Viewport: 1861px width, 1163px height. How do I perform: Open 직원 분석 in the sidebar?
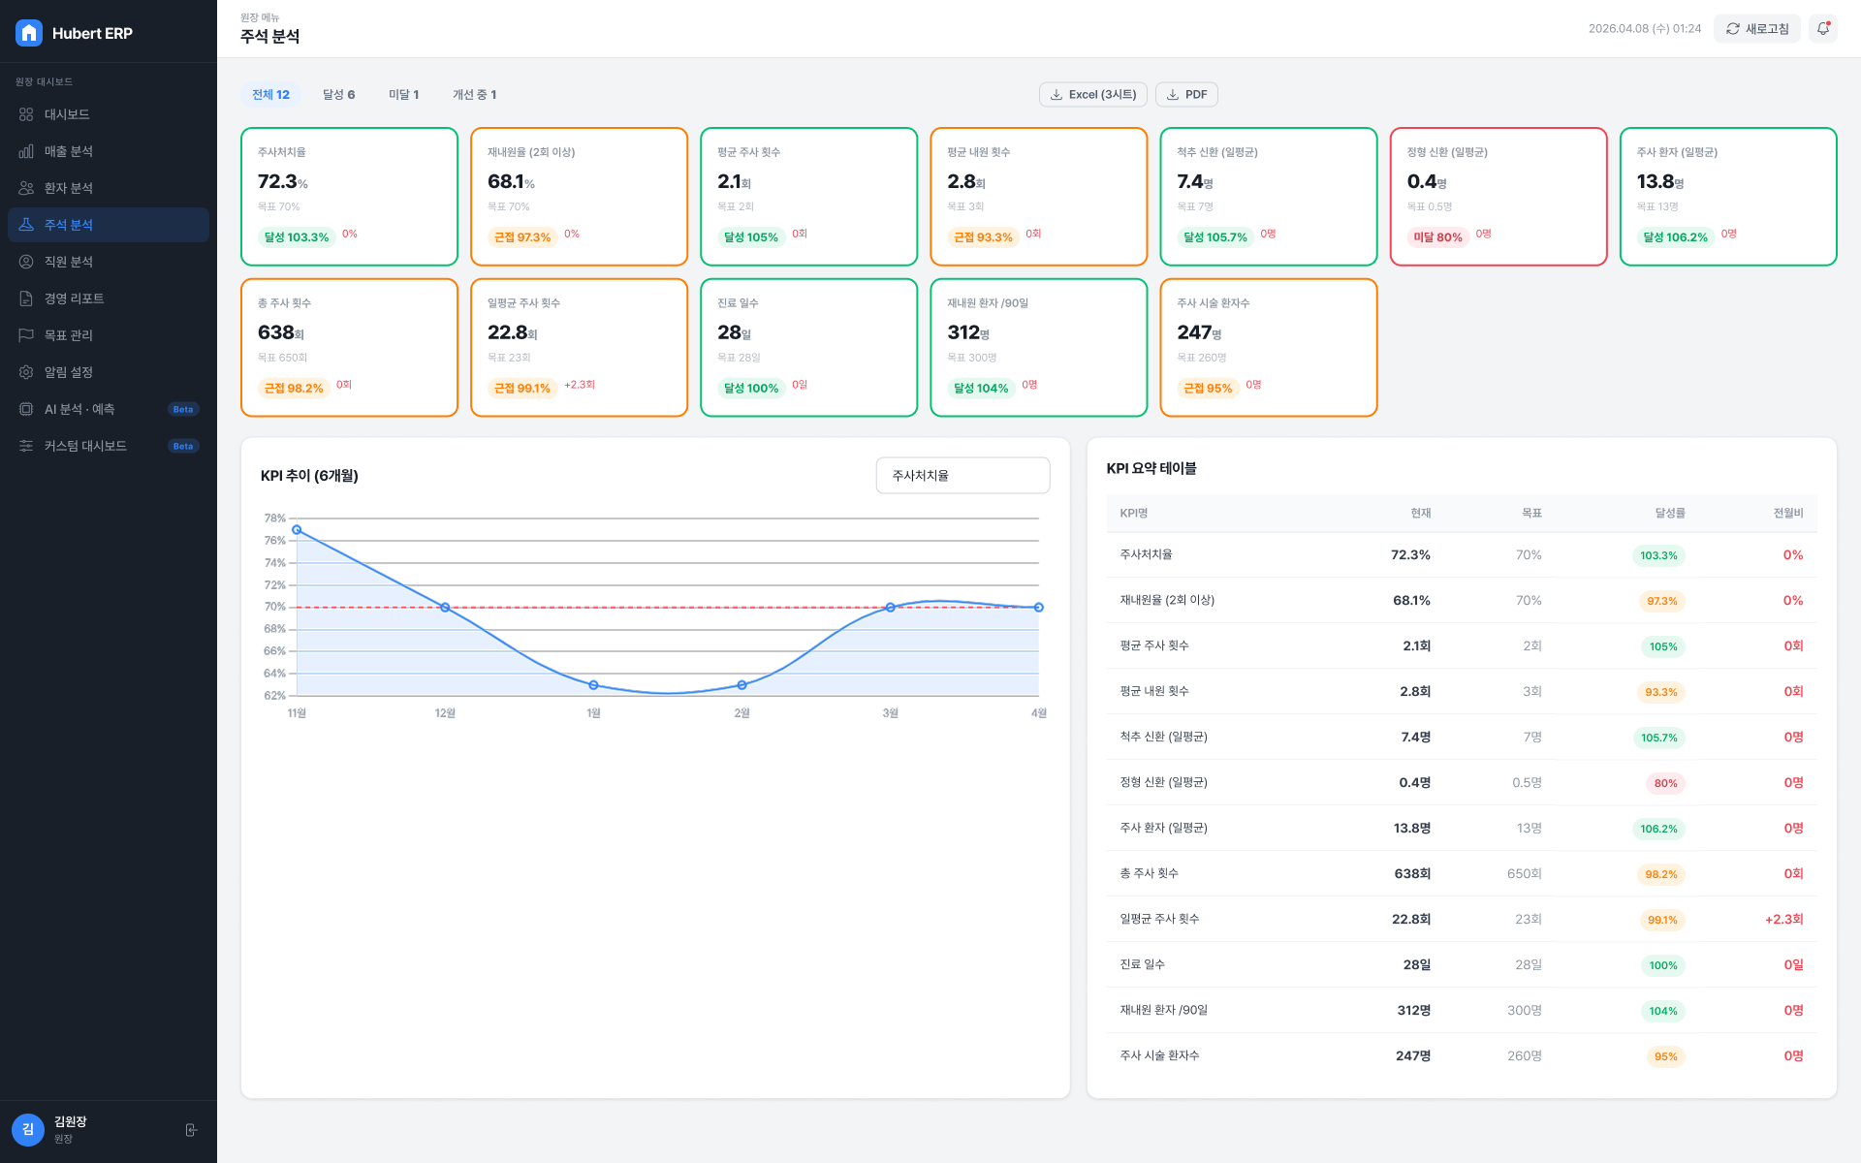[109, 262]
